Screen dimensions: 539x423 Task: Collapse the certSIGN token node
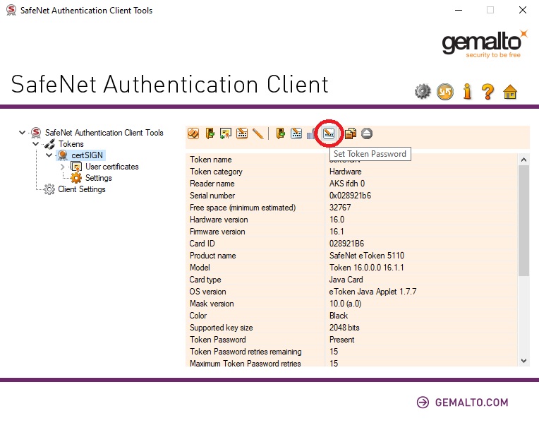click(49, 155)
